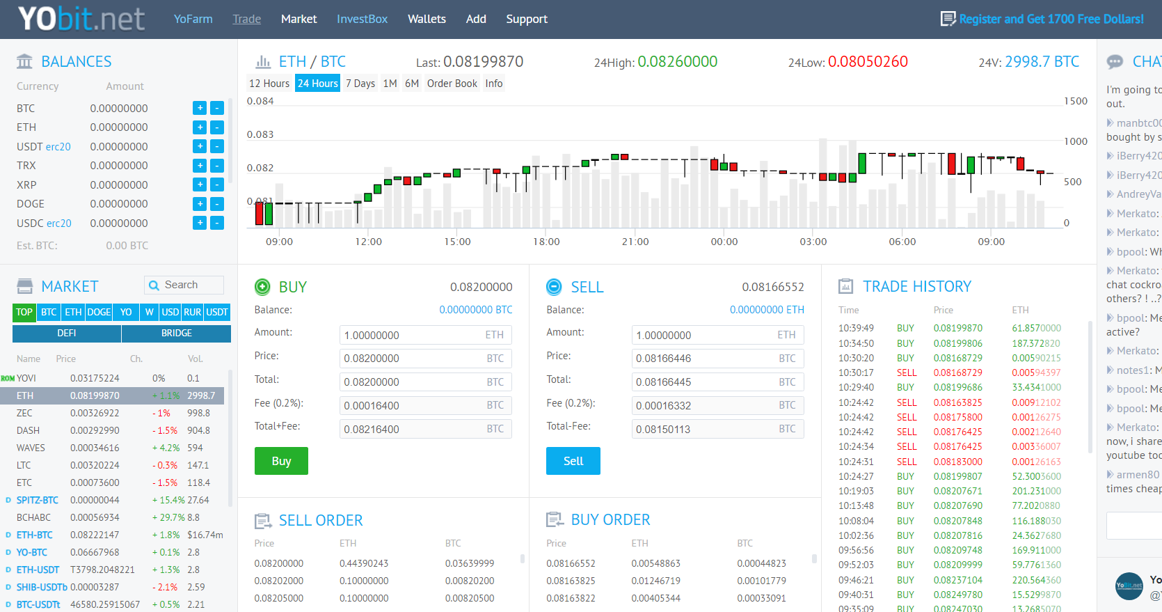Click the DOGE deposit plus icon

tap(200, 204)
